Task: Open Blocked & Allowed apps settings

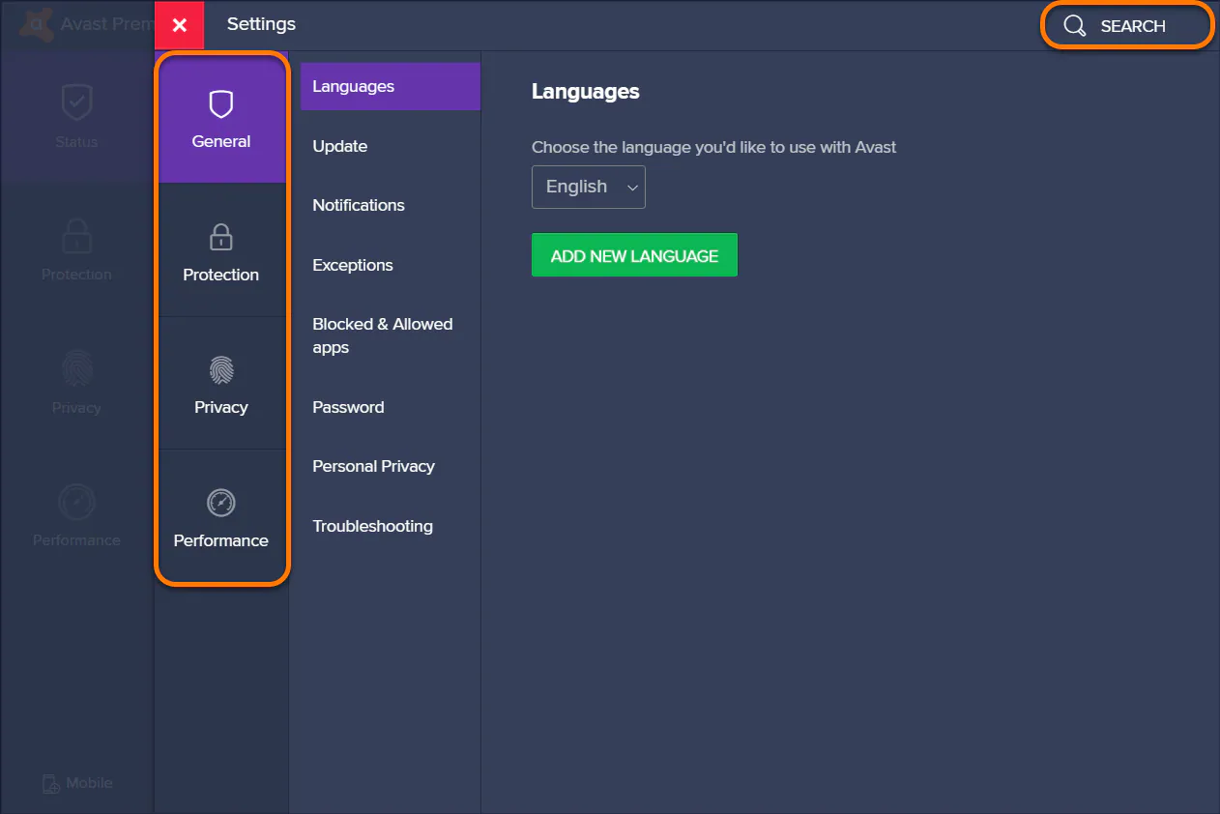Action: (383, 335)
